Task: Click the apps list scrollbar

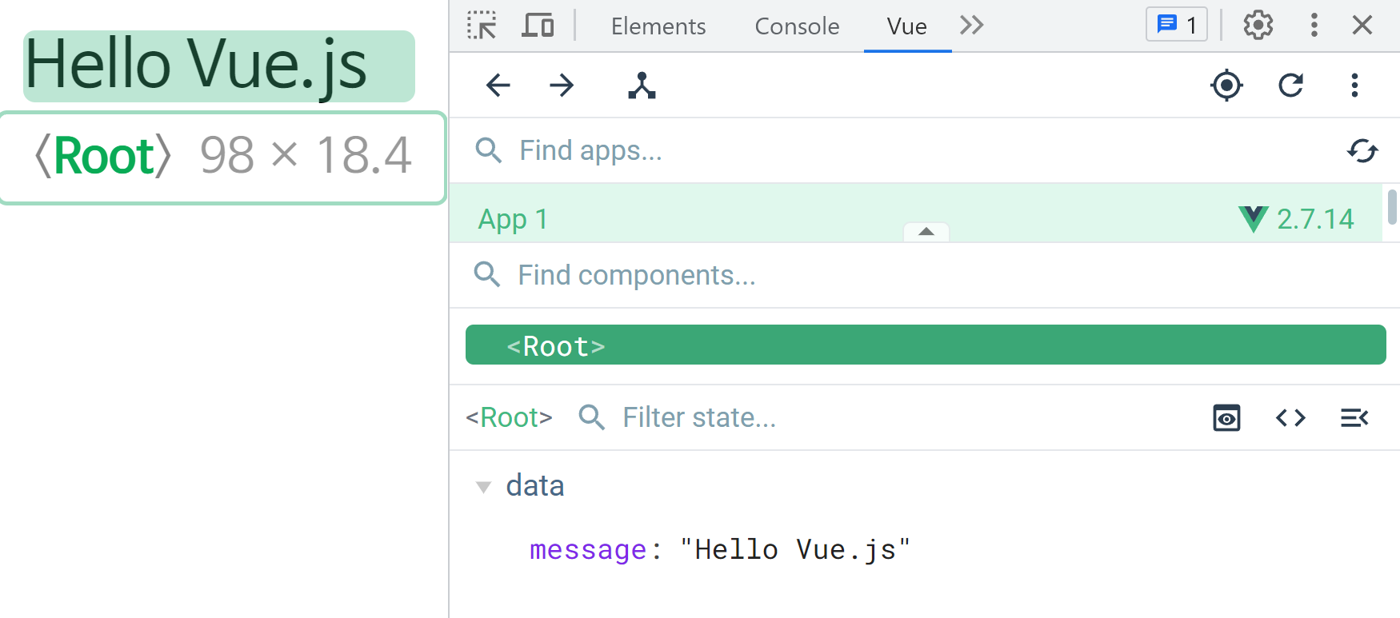Action: (1392, 207)
